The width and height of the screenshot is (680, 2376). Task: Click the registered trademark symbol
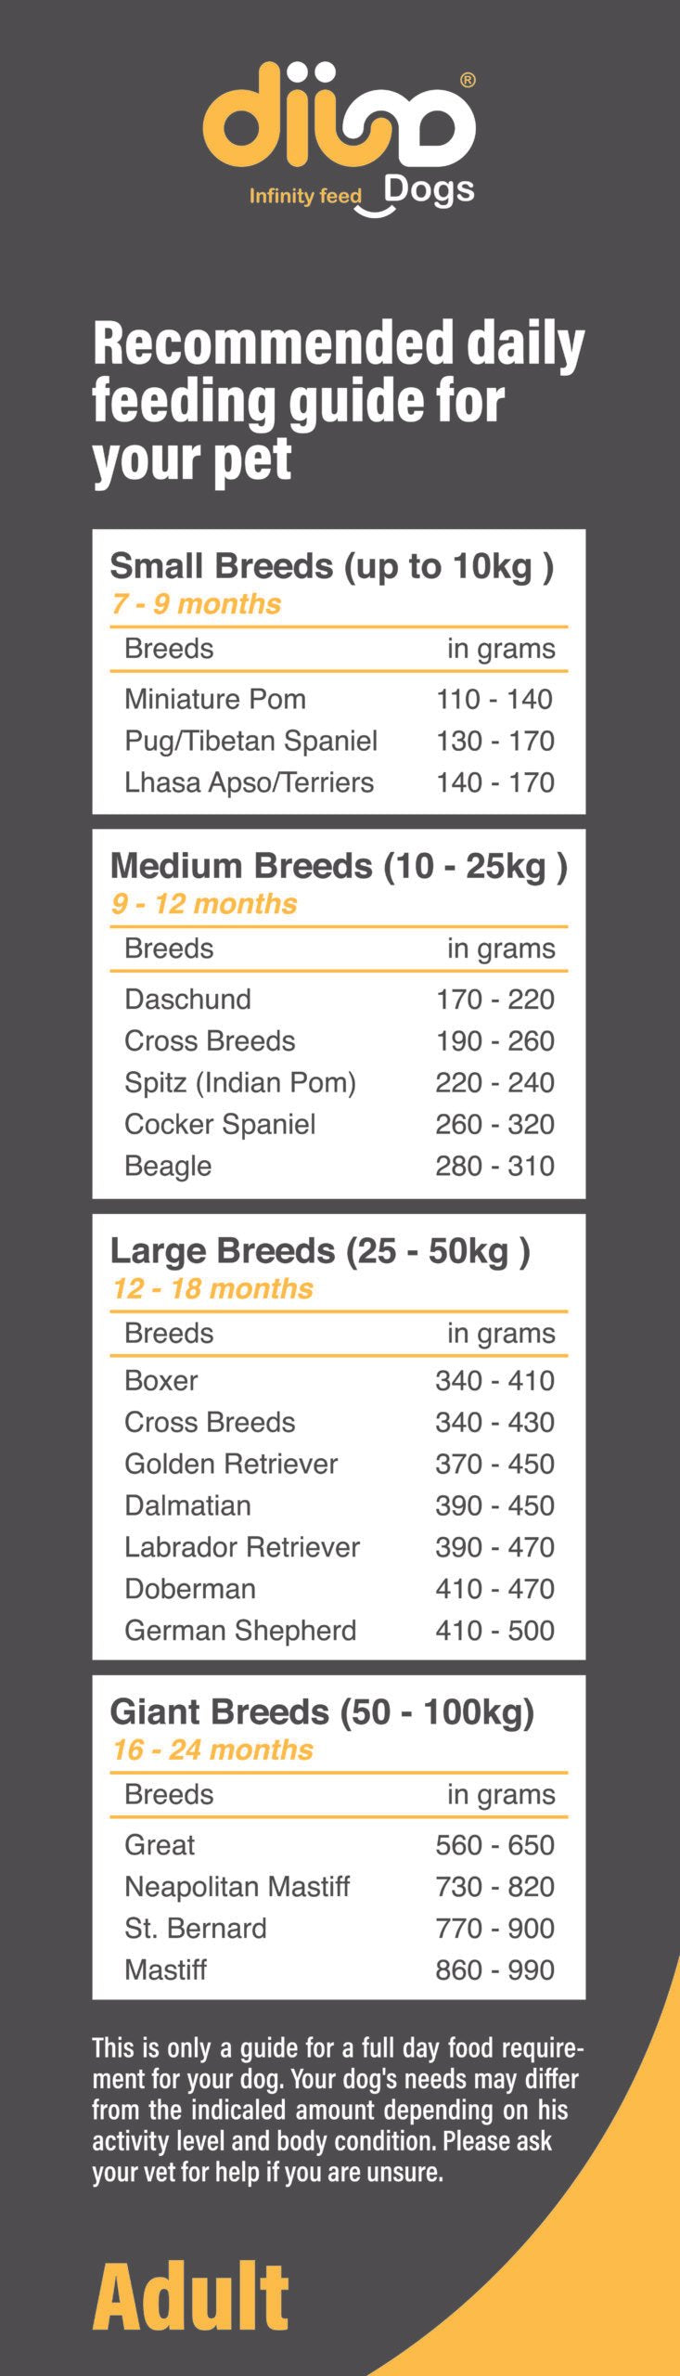point(468,80)
